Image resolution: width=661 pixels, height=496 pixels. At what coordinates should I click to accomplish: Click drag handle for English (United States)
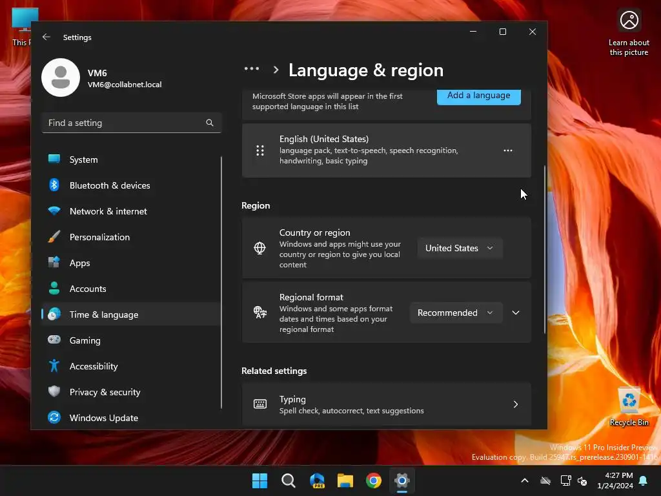point(260,150)
